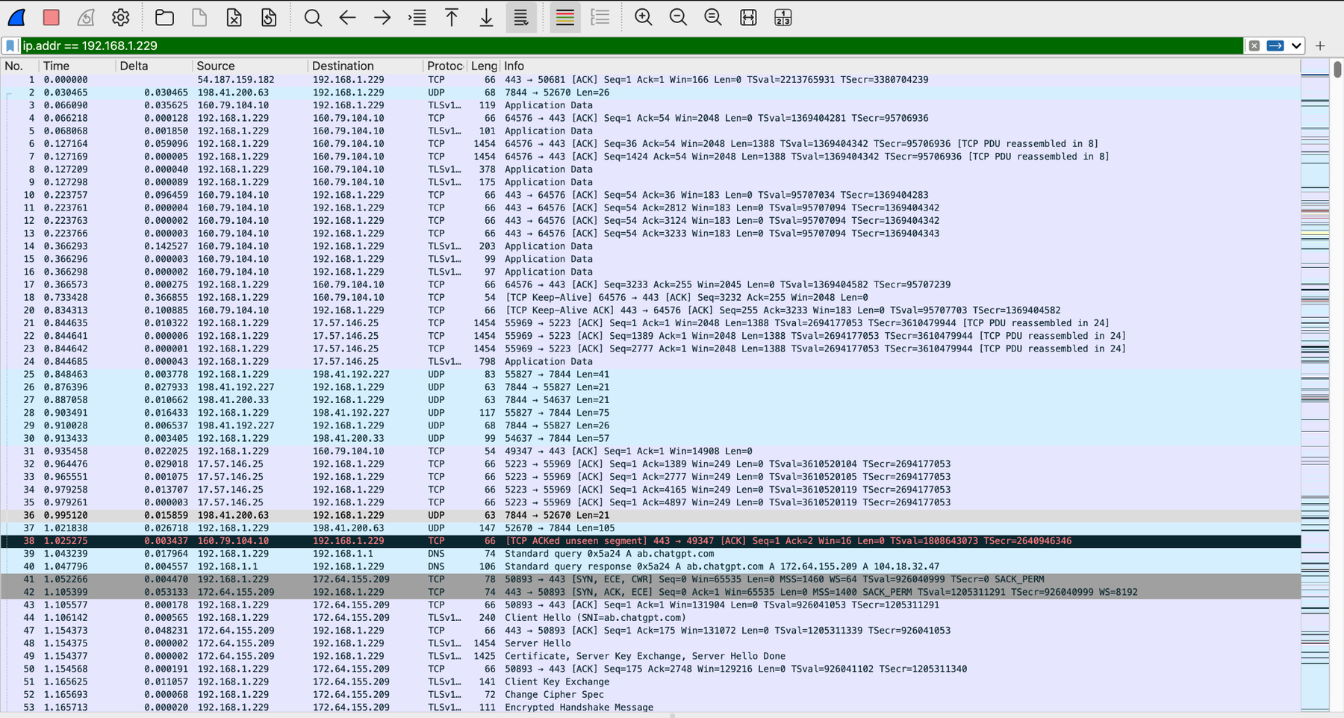The width and height of the screenshot is (1344, 718).
Task: Go to specified packet icon
Action: point(417,17)
